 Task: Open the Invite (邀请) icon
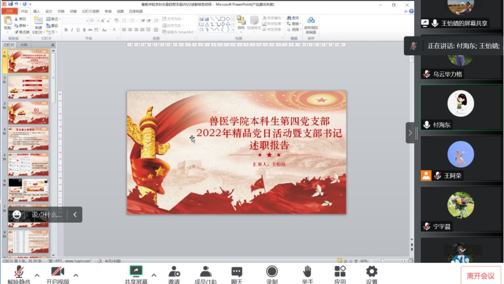tap(174, 272)
